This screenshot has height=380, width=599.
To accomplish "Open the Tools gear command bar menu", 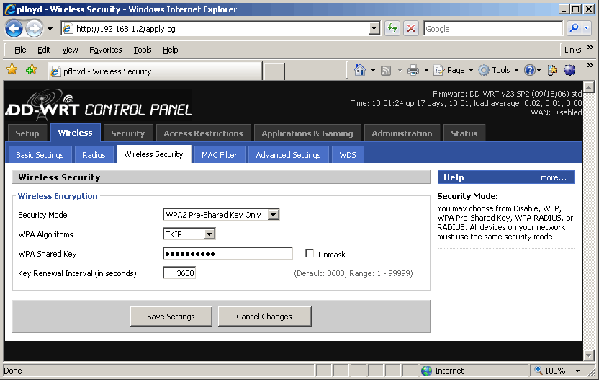I will (x=498, y=70).
